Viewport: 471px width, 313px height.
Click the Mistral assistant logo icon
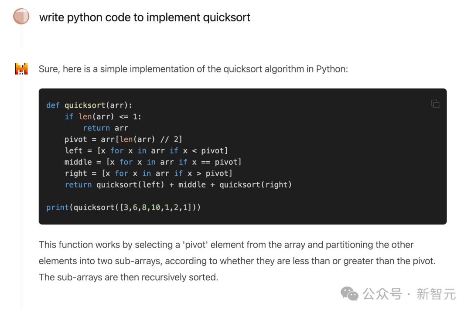[21, 69]
